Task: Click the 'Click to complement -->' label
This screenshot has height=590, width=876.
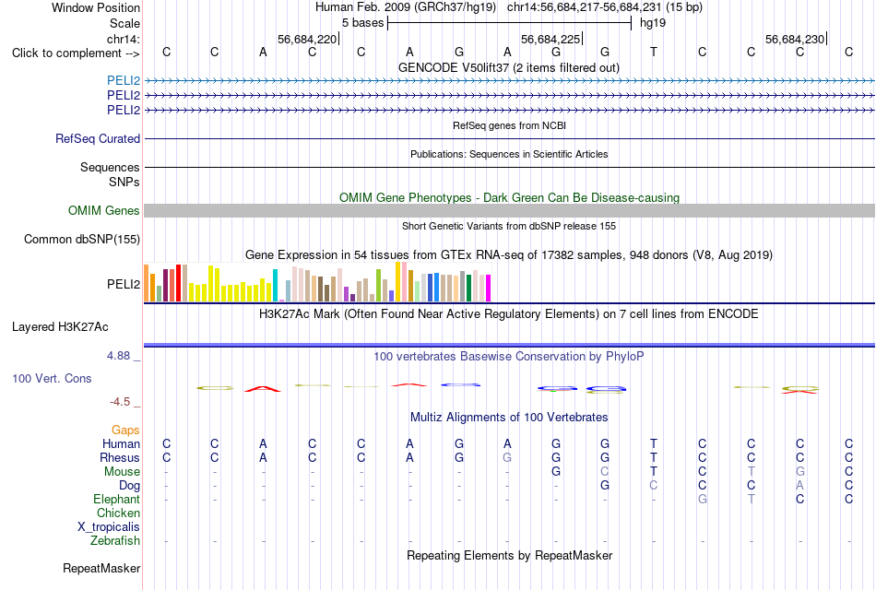Action: (76, 53)
